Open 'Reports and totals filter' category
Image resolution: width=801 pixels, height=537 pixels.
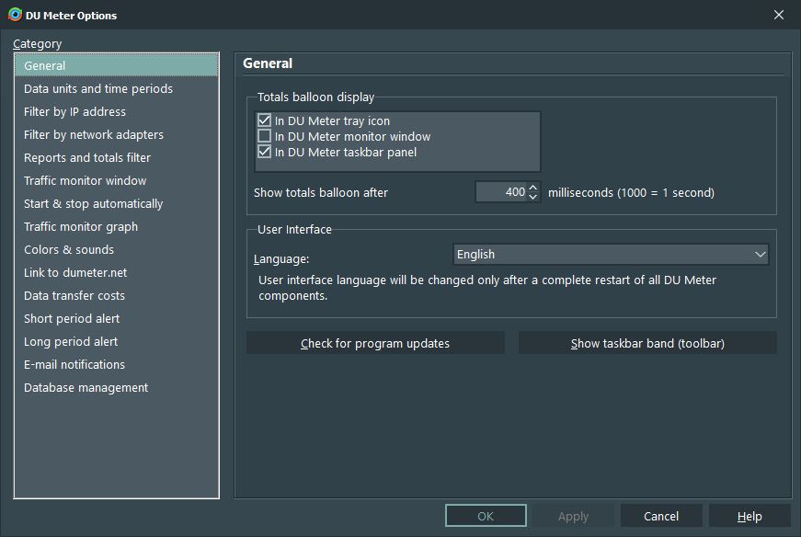coord(117,158)
